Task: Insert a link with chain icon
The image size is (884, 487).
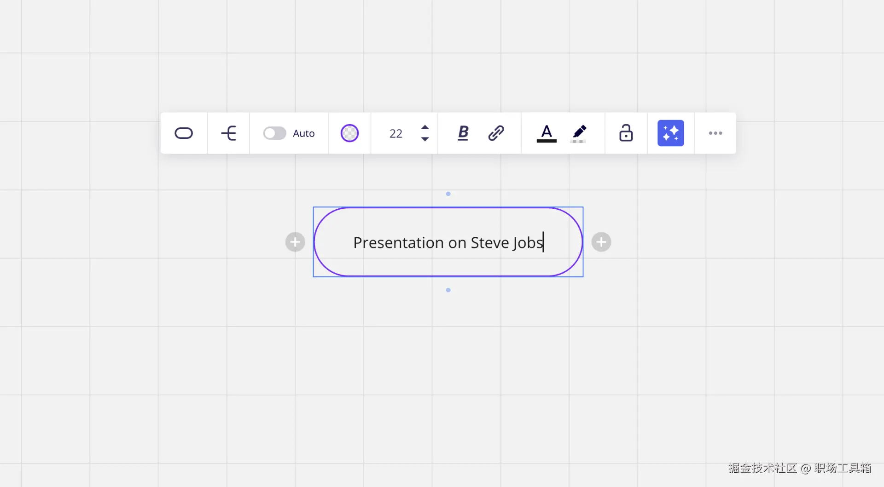Action: coord(496,133)
